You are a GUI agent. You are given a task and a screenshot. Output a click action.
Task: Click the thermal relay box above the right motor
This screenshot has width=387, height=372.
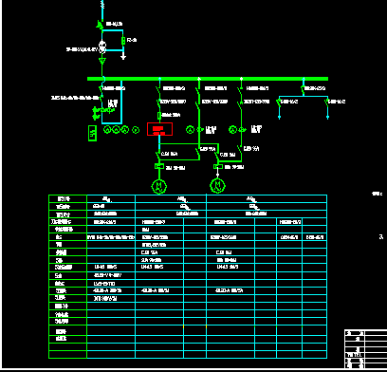coord(218,167)
